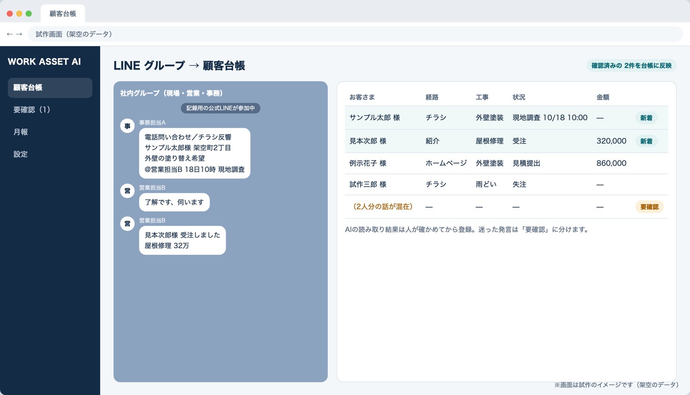Click the お客さま column header
The height and width of the screenshot is (395, 690).
pos(362,97)
